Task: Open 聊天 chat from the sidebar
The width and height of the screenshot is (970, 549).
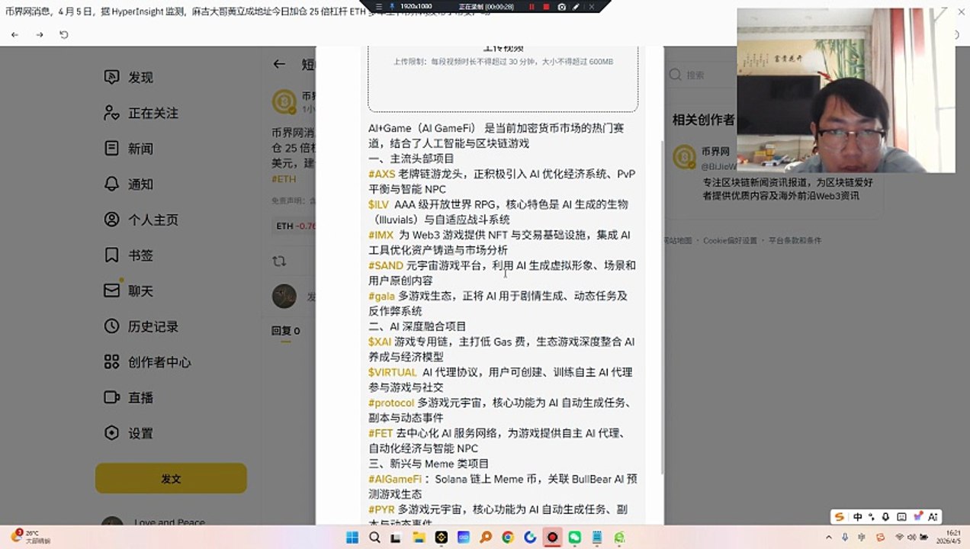Action: pos(129,291)
